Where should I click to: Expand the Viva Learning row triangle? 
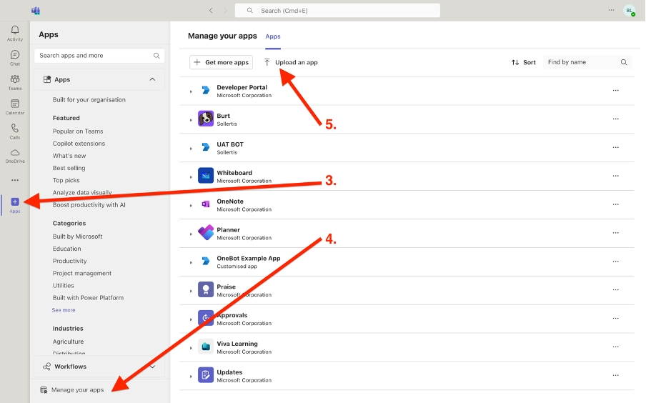pos(191,348)
